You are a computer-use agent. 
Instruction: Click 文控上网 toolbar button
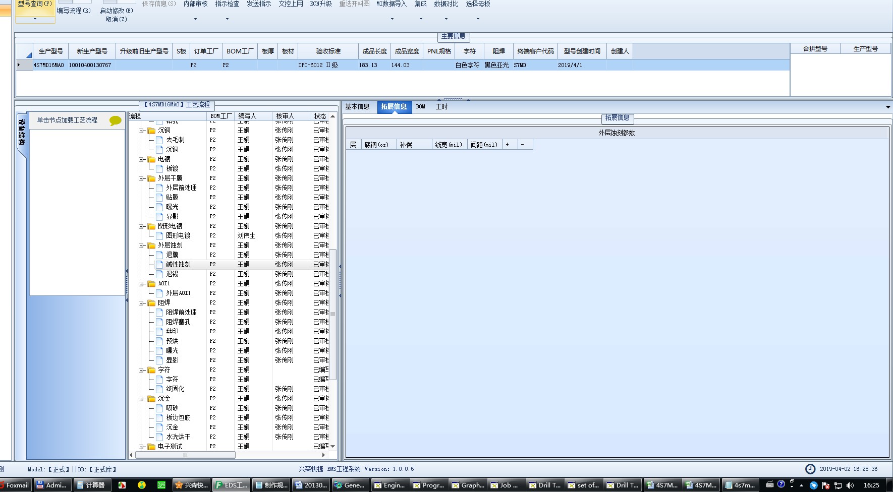[x=291, y=4]
